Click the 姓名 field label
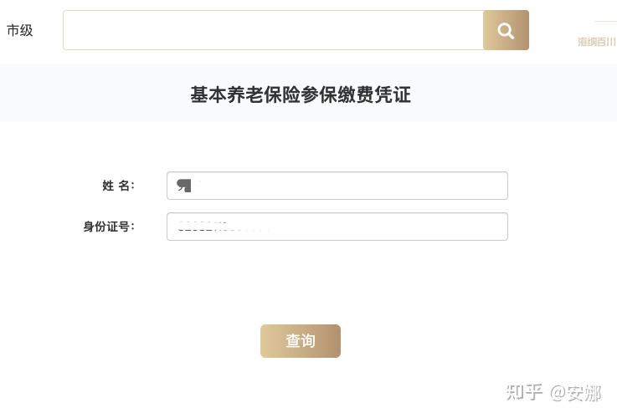This screenshot has height=418, width=617. 118,186
